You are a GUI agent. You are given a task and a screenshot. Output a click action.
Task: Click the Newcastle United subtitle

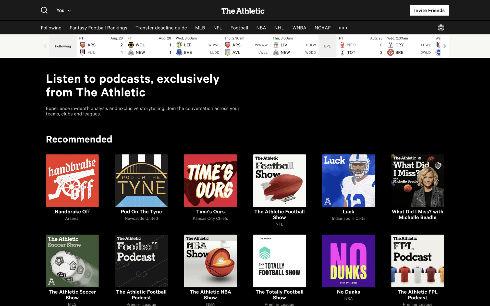(x=141, y=219)
